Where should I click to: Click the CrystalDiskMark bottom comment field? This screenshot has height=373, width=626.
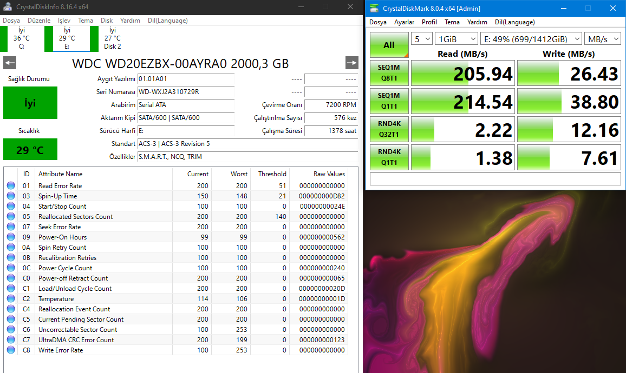[495, 179]
